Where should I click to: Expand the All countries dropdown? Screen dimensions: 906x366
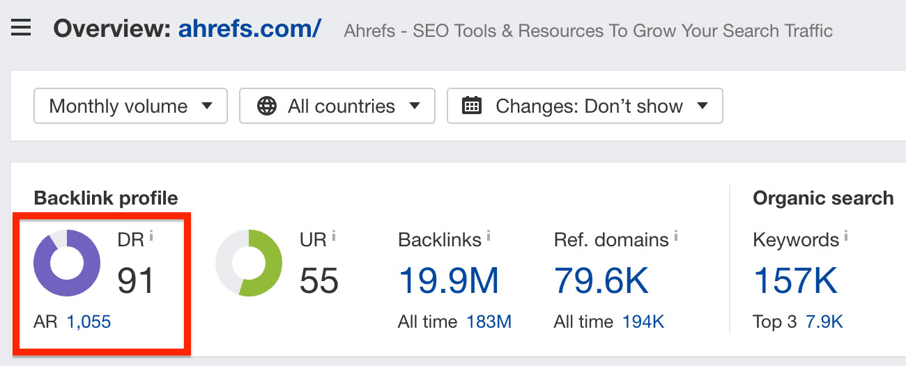pos(337,106)
